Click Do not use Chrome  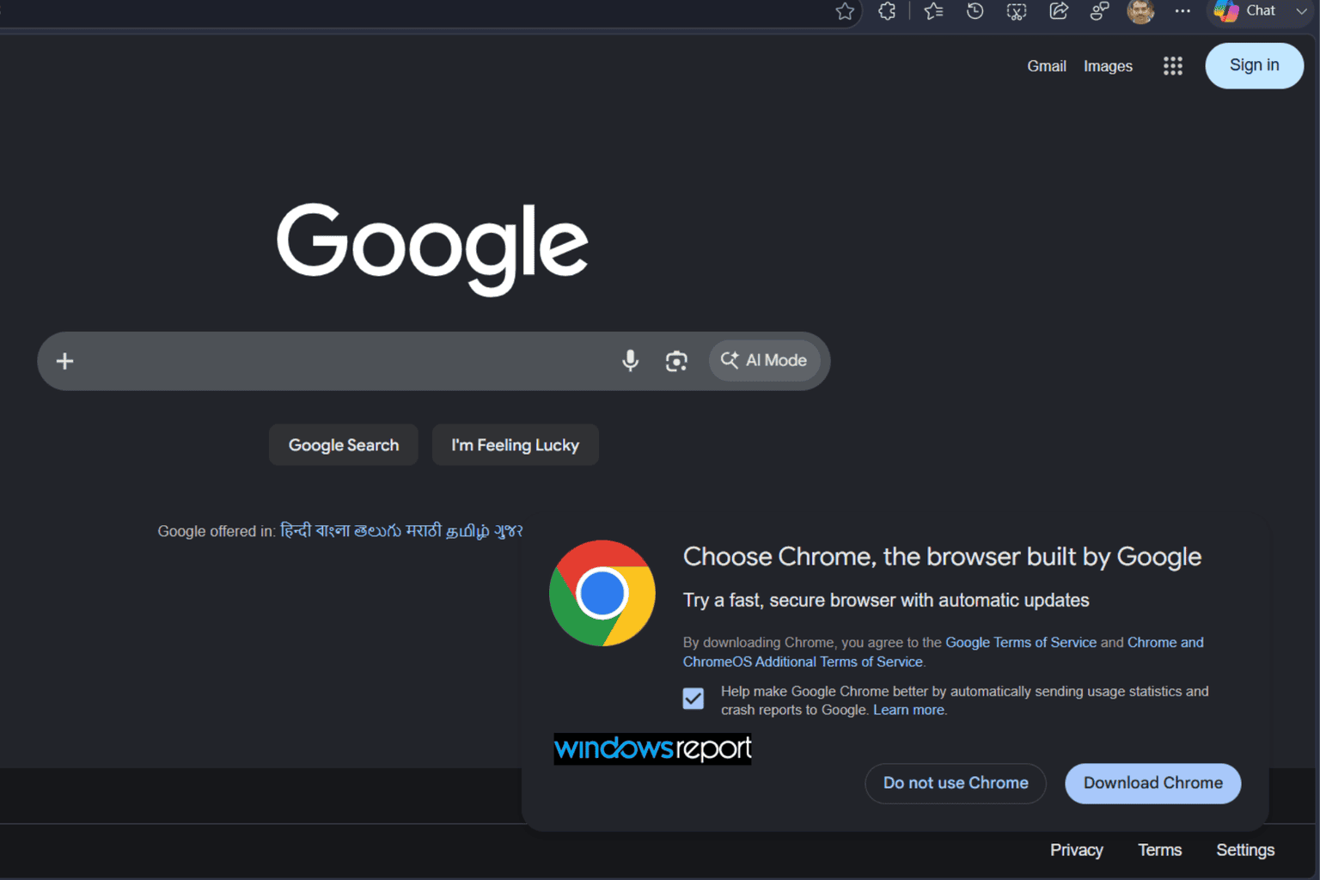[956, 783]
